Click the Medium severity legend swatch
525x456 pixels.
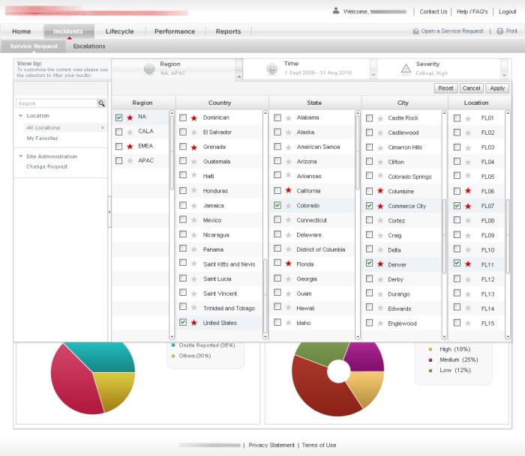coord(430,360)
